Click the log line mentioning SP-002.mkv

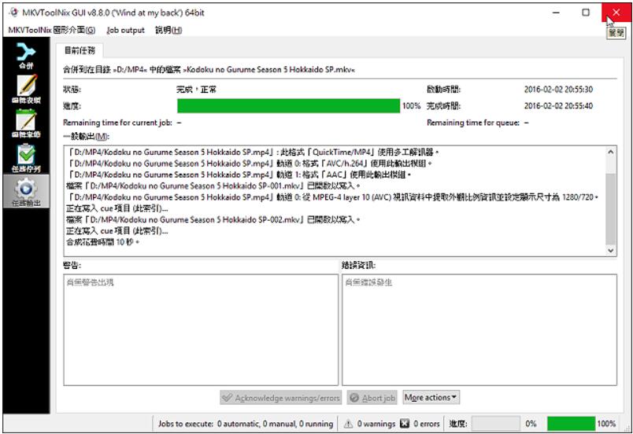click(213, 219)
